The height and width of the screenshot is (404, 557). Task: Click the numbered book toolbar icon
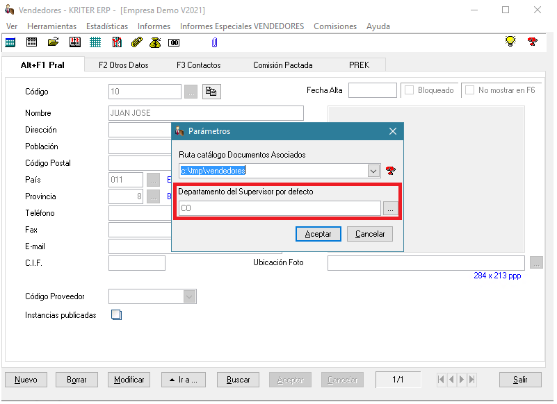(74, 42)
